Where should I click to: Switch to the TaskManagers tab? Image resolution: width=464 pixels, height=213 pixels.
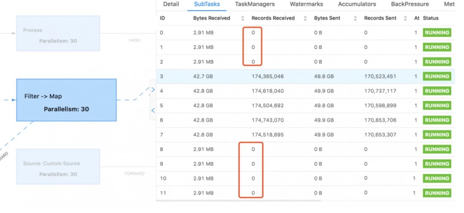(255, 4)
